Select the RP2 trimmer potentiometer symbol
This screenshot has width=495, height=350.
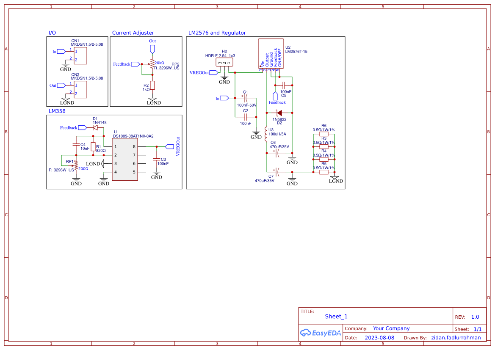(x=152, y=63)
